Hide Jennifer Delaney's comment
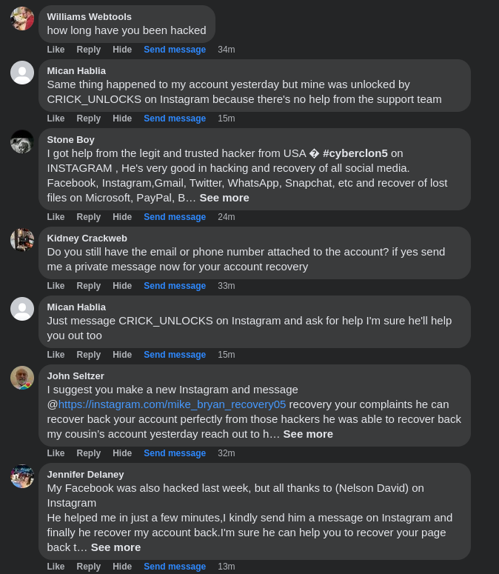 (122, 567)
